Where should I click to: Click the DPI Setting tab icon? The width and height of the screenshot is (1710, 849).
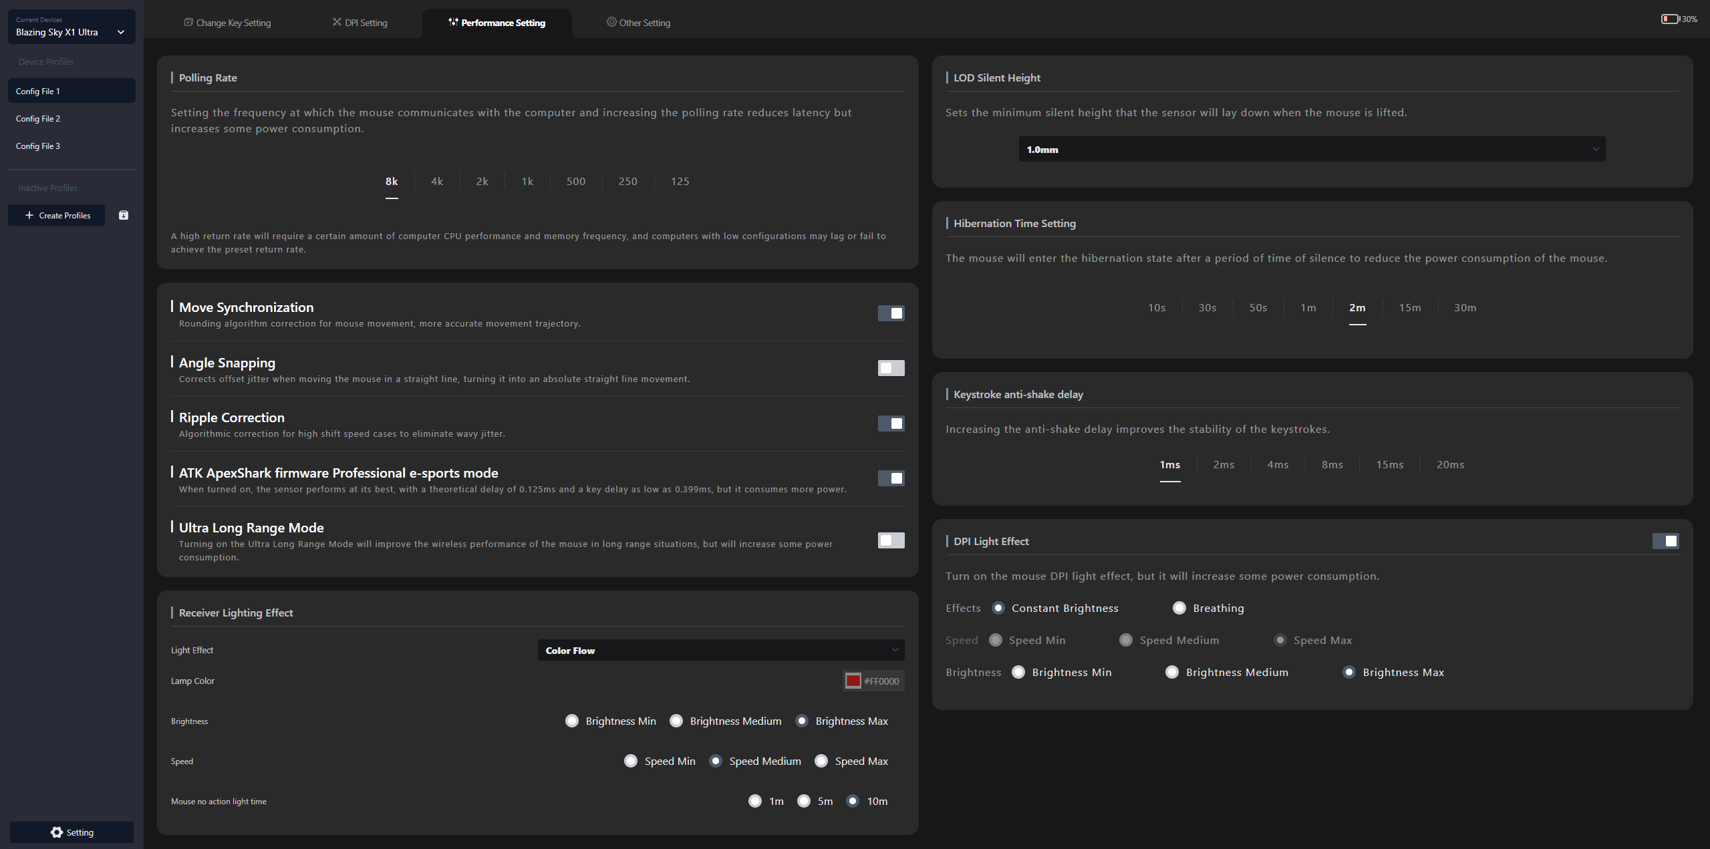pos(337,22)
